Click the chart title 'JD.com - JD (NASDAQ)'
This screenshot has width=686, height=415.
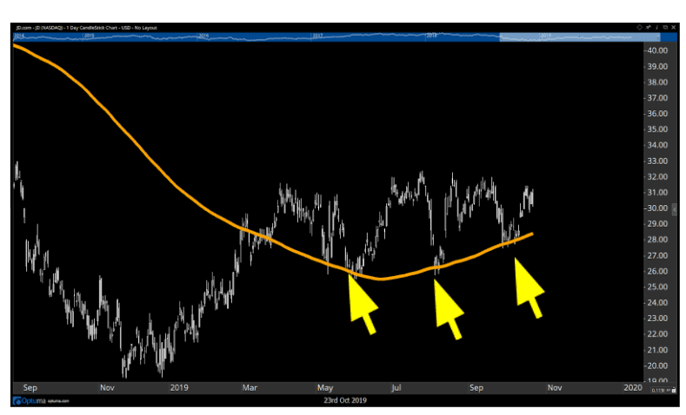40,28
